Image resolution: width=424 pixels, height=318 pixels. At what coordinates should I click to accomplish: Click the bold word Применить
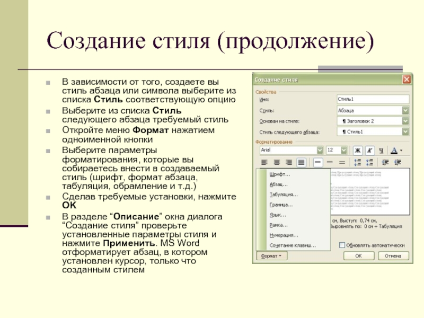pos(129,243)
